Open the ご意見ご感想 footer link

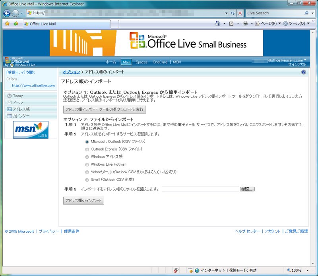coord(296,231)
